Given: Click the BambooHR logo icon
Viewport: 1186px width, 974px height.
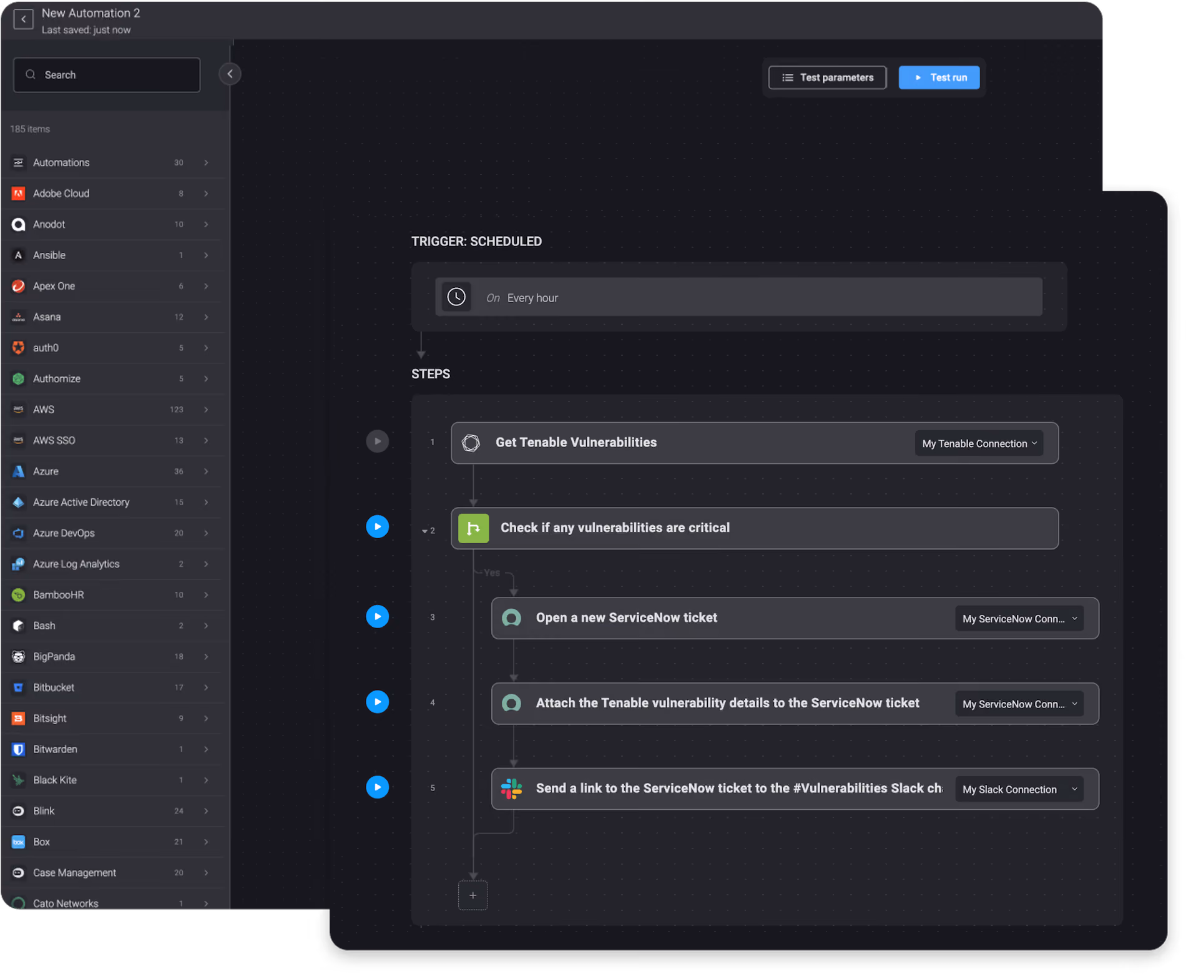Looking at the screenshot, I should [19, 595].
